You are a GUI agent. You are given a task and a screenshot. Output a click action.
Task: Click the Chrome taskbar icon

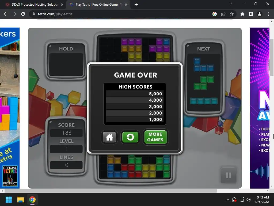point(32,200)
